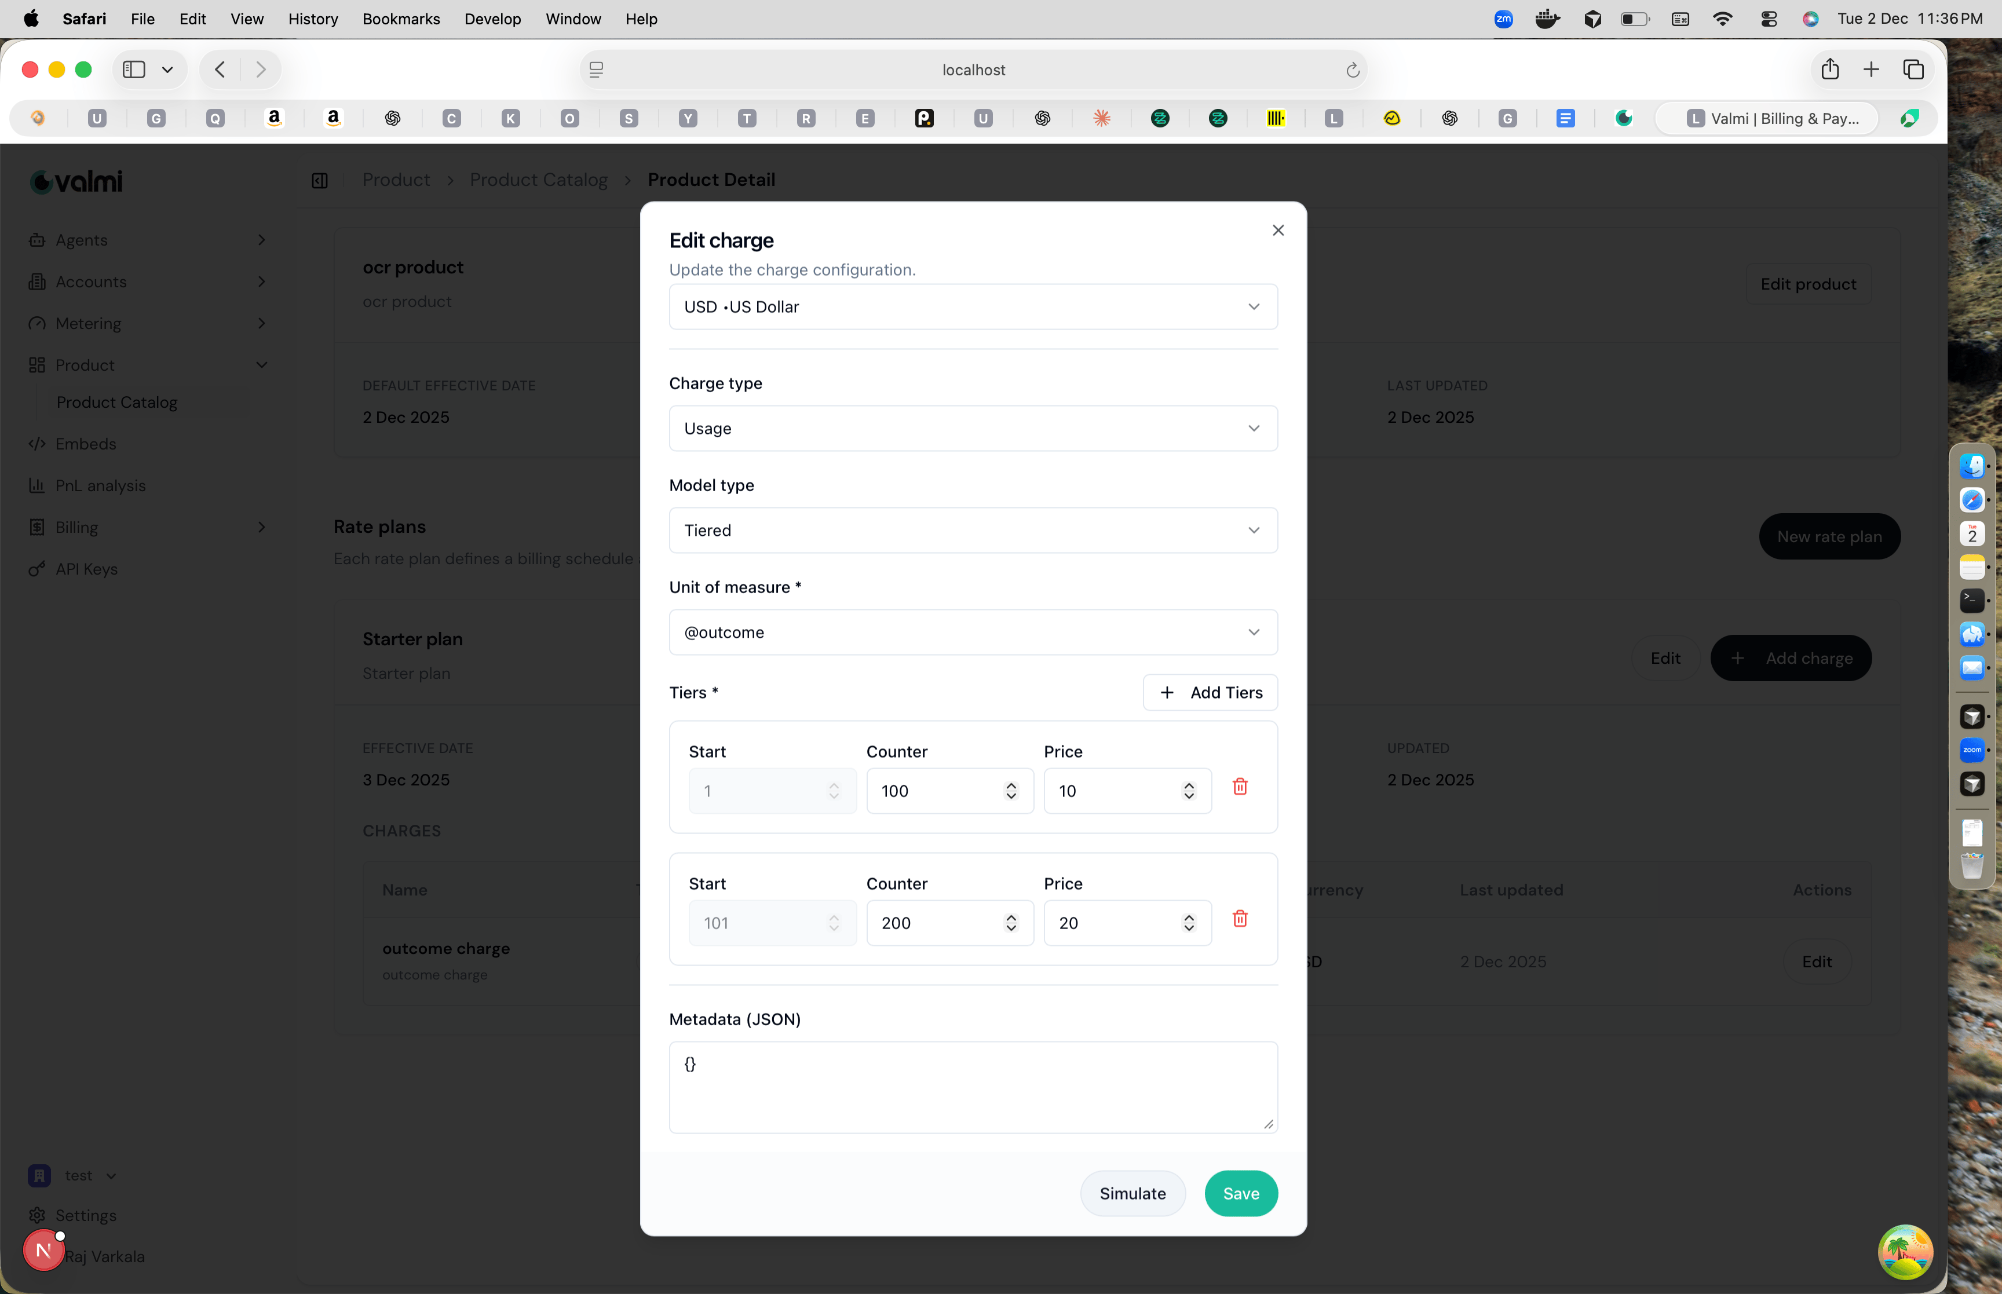Image resolution: width=2002 pixels, height=1294 pixels.
Task: Open a new tab with plus icon
Action: click(1871, 70)
